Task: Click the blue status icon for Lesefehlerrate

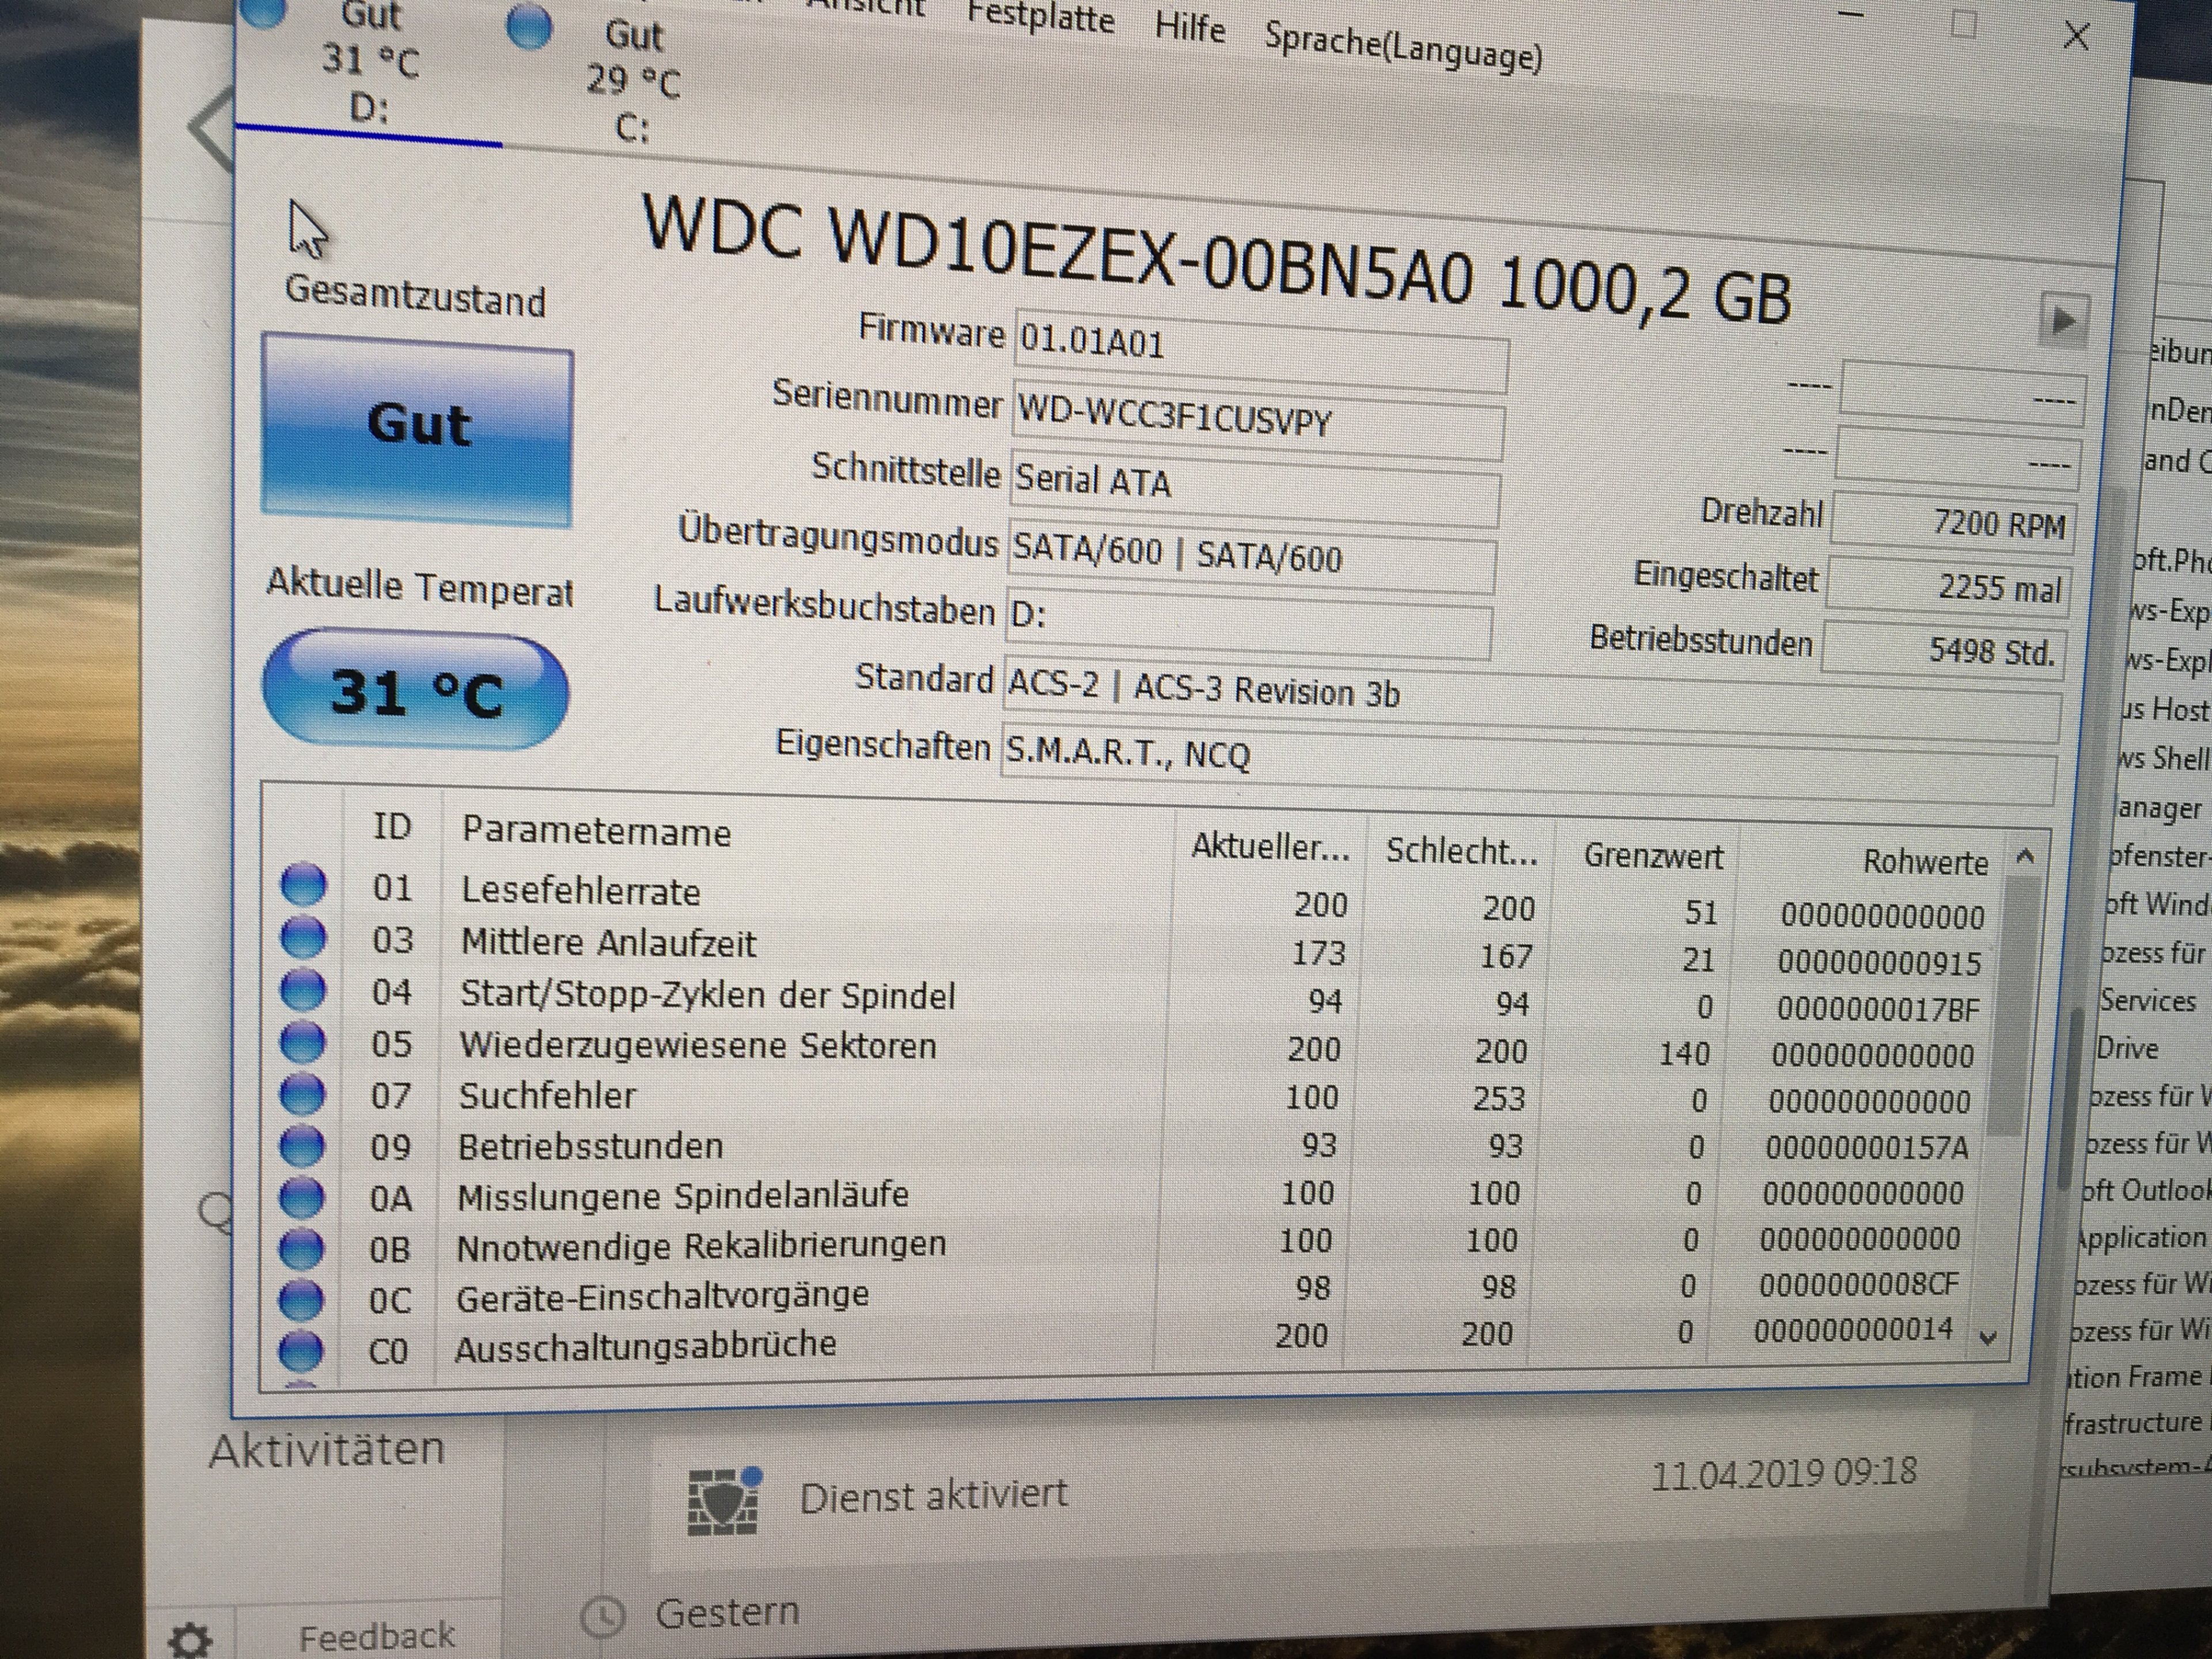Action: click(303, 885)
